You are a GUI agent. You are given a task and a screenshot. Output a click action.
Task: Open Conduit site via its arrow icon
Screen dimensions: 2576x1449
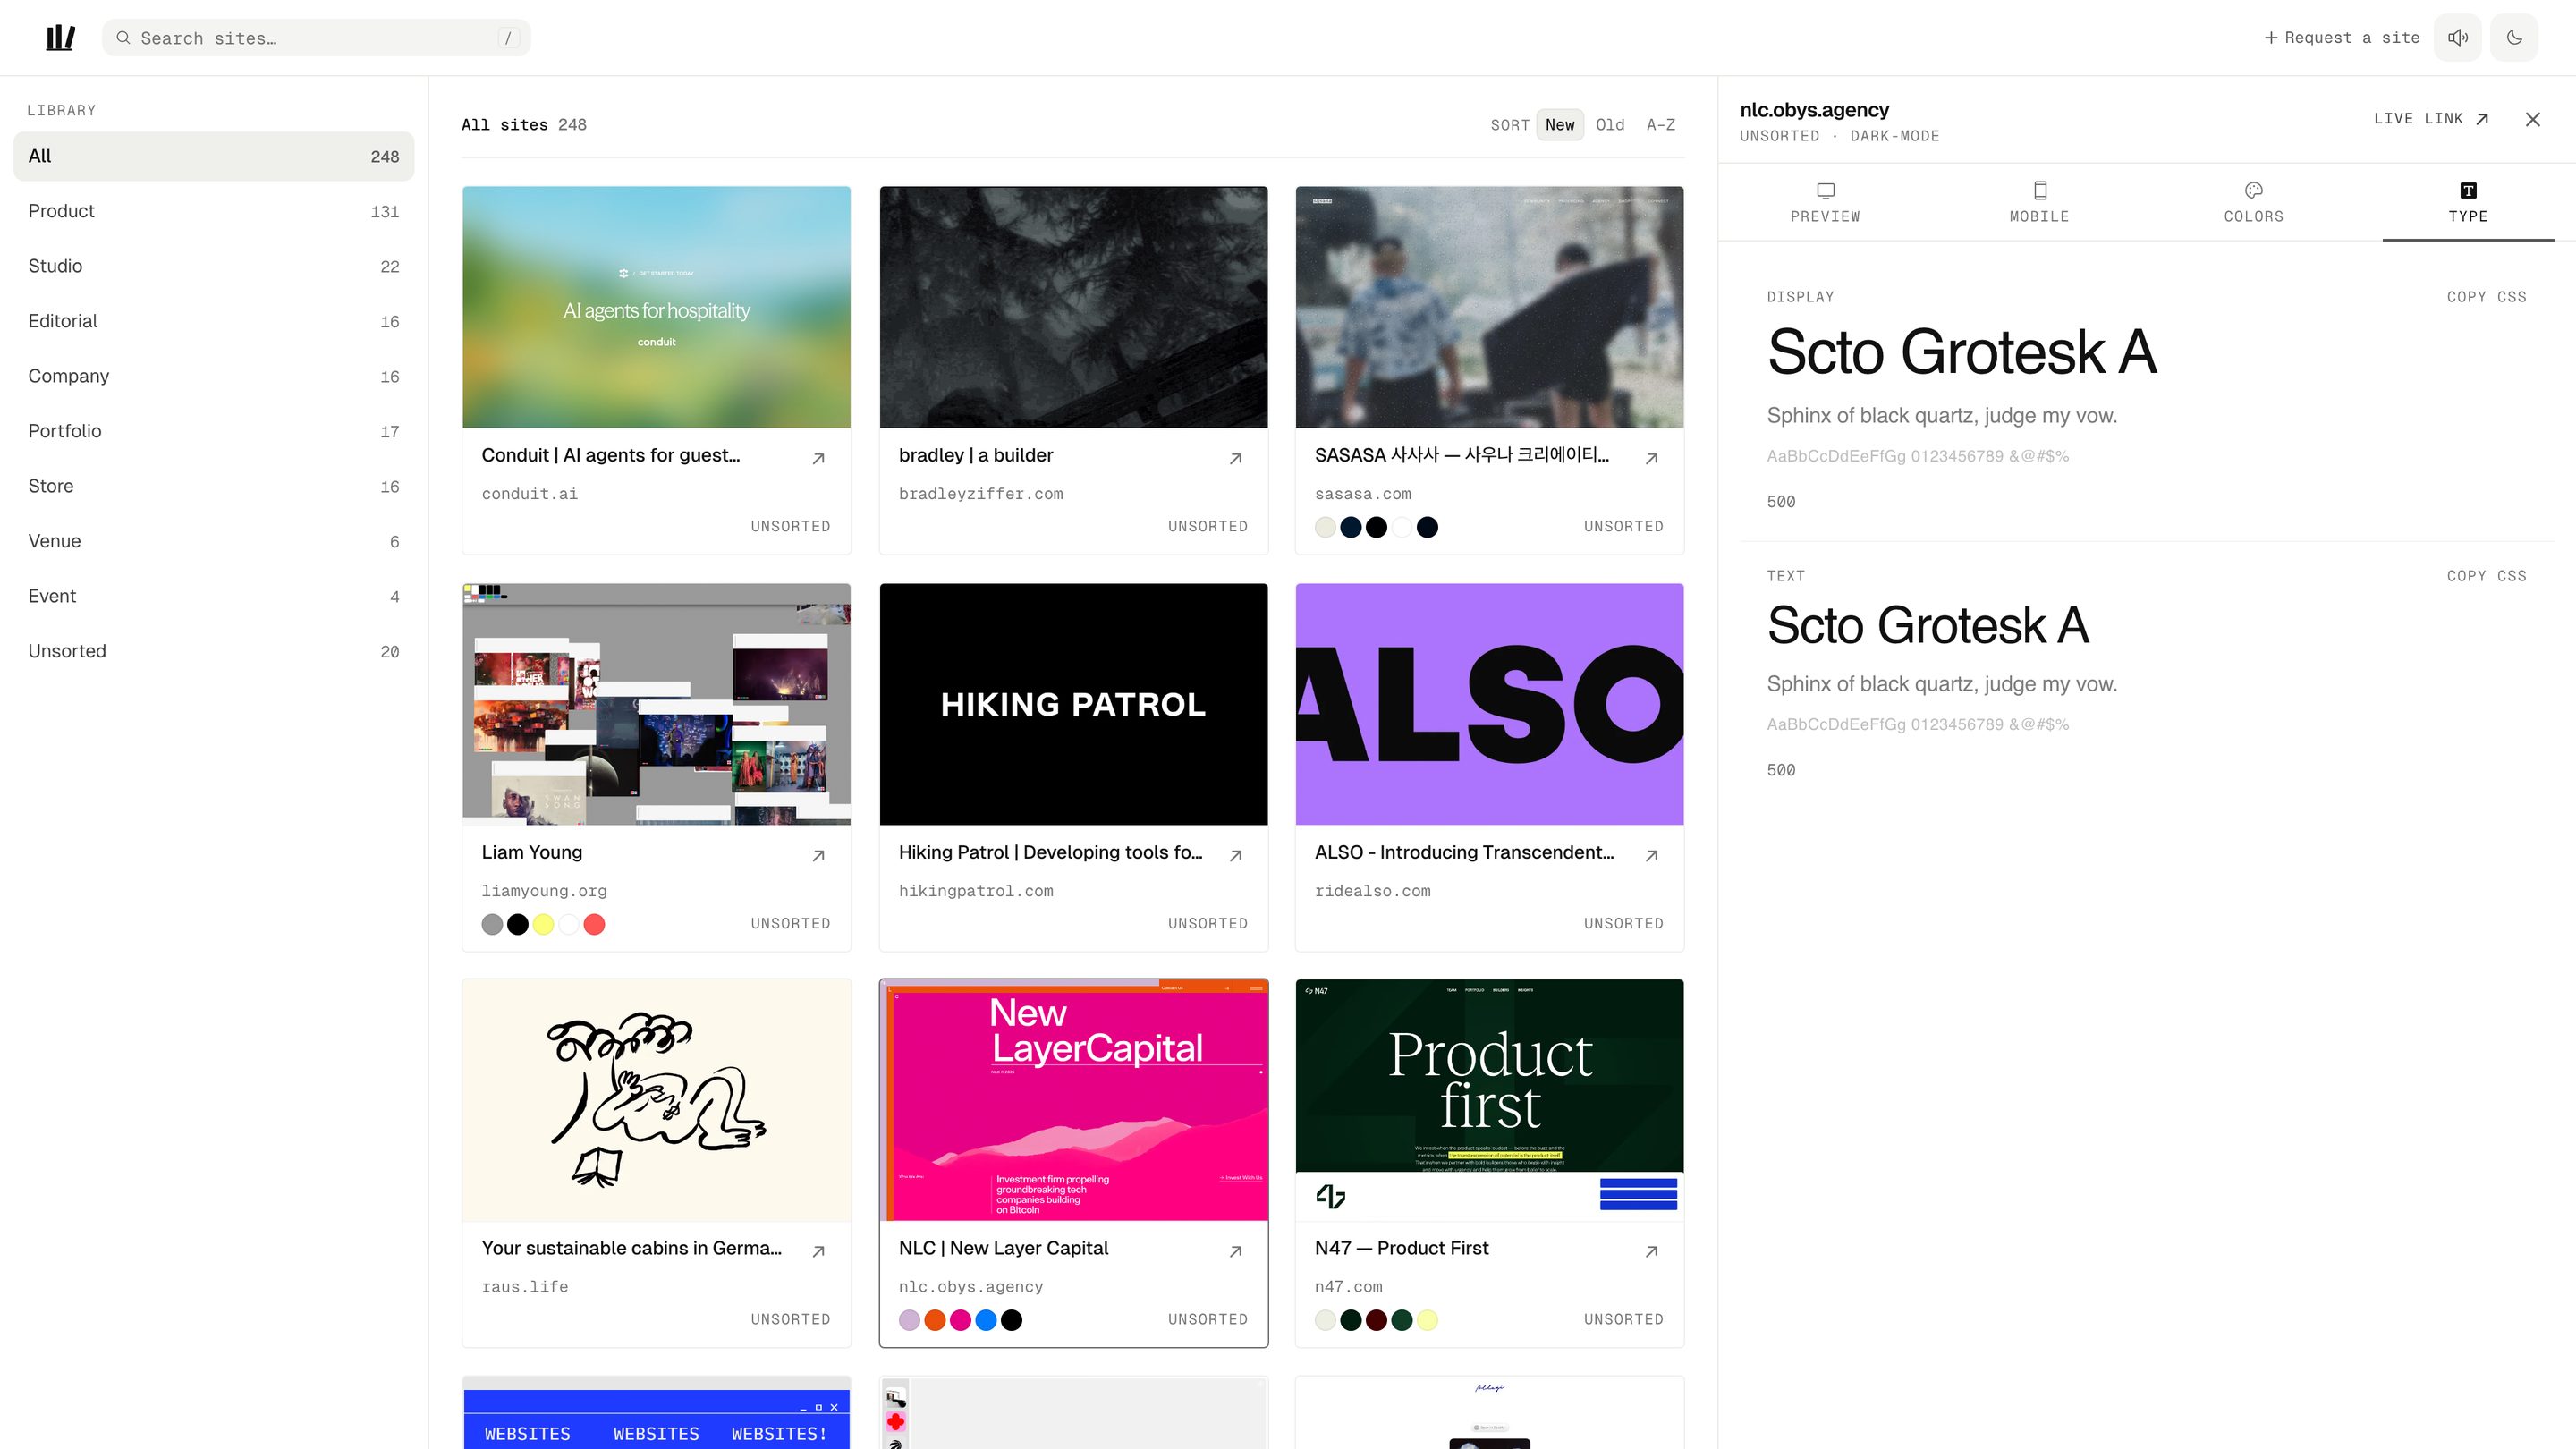pyautogui.click(x=818, y=458)
